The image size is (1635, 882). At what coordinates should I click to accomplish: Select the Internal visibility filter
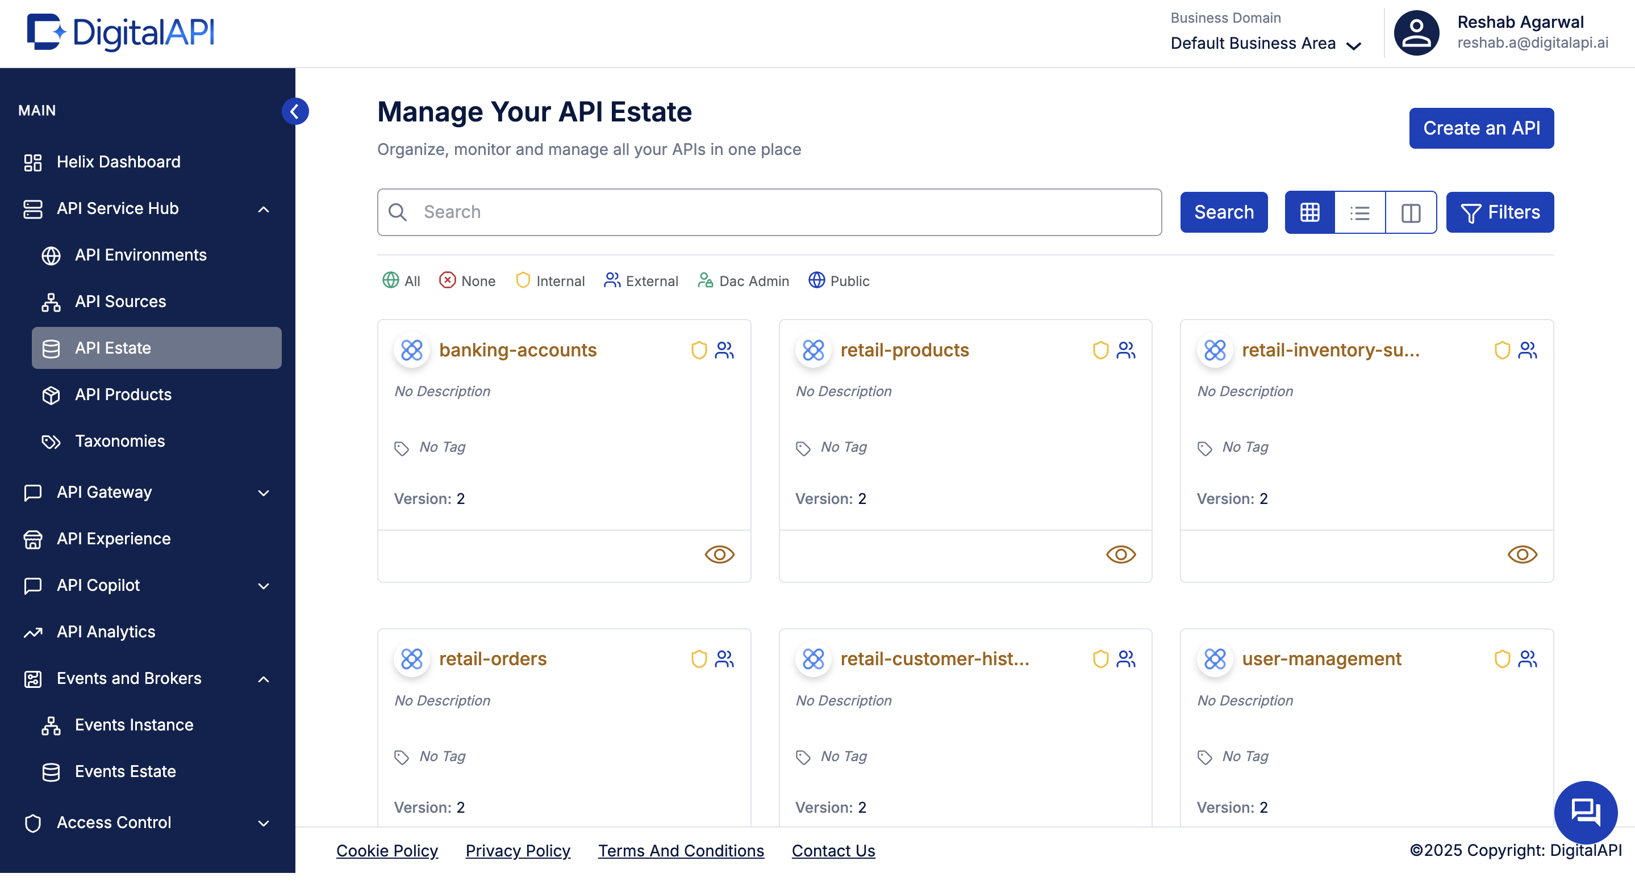[x=550, y=281]
